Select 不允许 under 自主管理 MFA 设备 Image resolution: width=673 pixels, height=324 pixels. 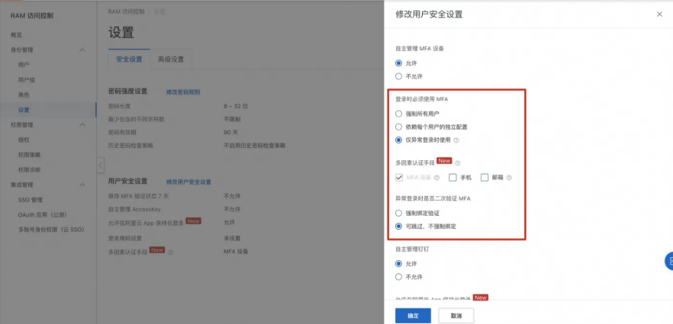coord(399,77)
